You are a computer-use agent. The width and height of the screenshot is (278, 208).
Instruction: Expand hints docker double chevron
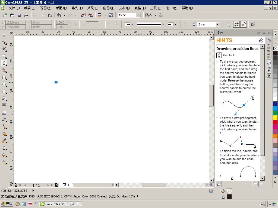coord(258,33)
